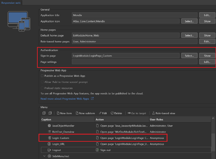Select the RichText_Overview menu row
This screenshot has height=159, width=216.
point(126,132)
